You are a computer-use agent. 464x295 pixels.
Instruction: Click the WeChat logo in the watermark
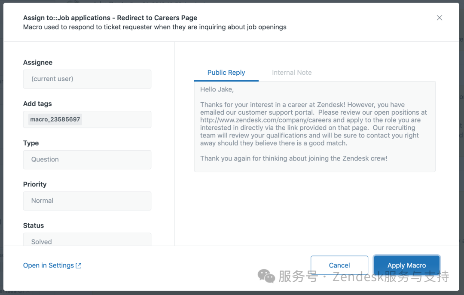click(266, 276)
